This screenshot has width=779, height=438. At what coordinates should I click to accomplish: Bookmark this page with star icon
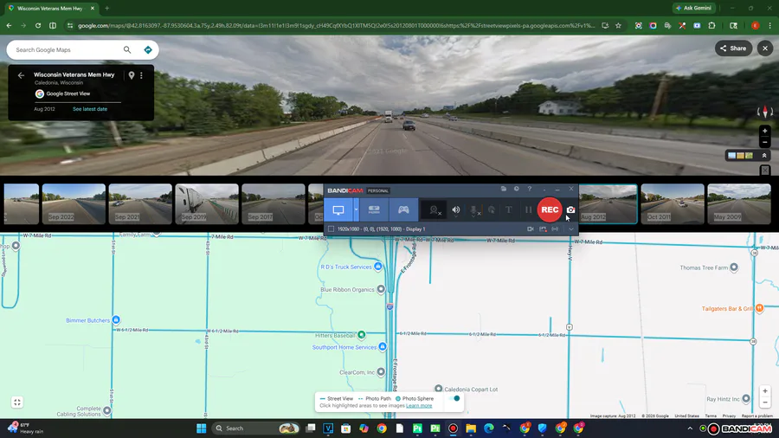coord(618,25)
